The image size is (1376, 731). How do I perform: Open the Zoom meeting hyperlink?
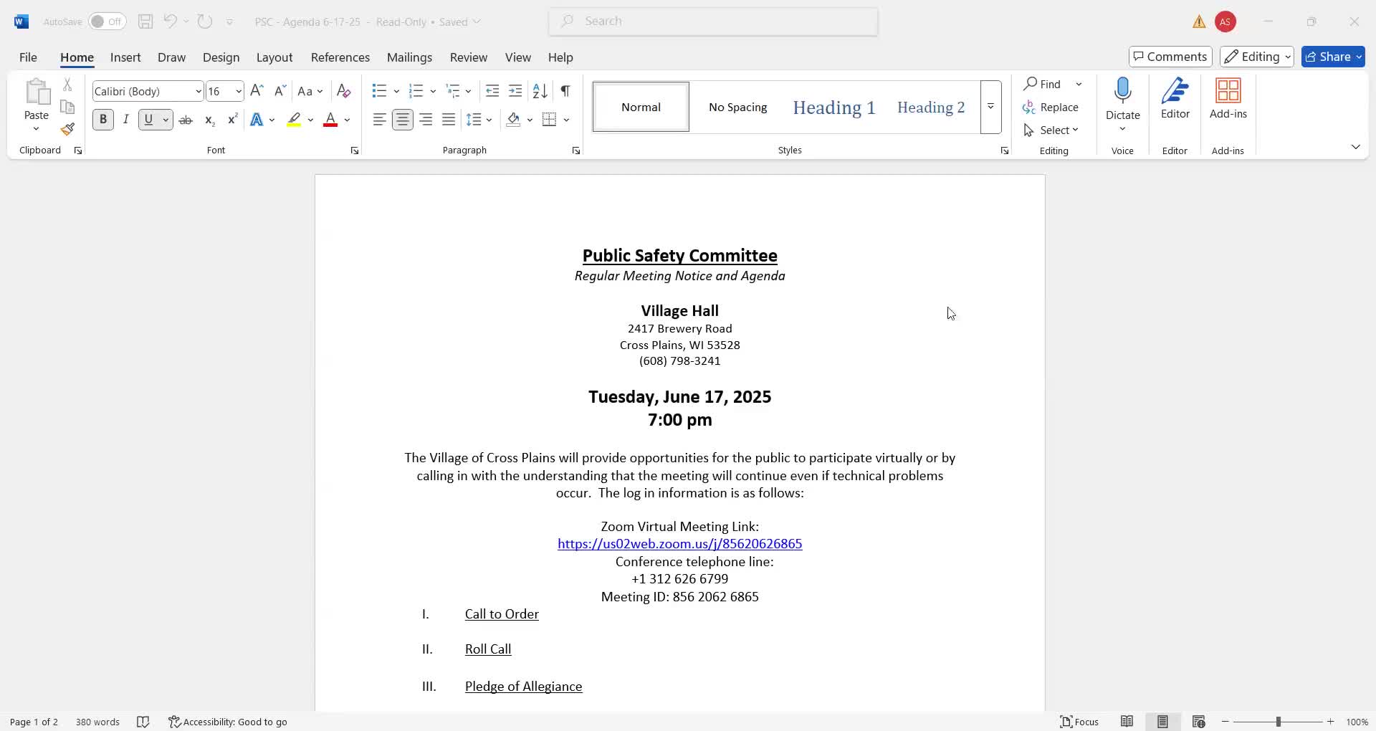[x=680, y=544]
